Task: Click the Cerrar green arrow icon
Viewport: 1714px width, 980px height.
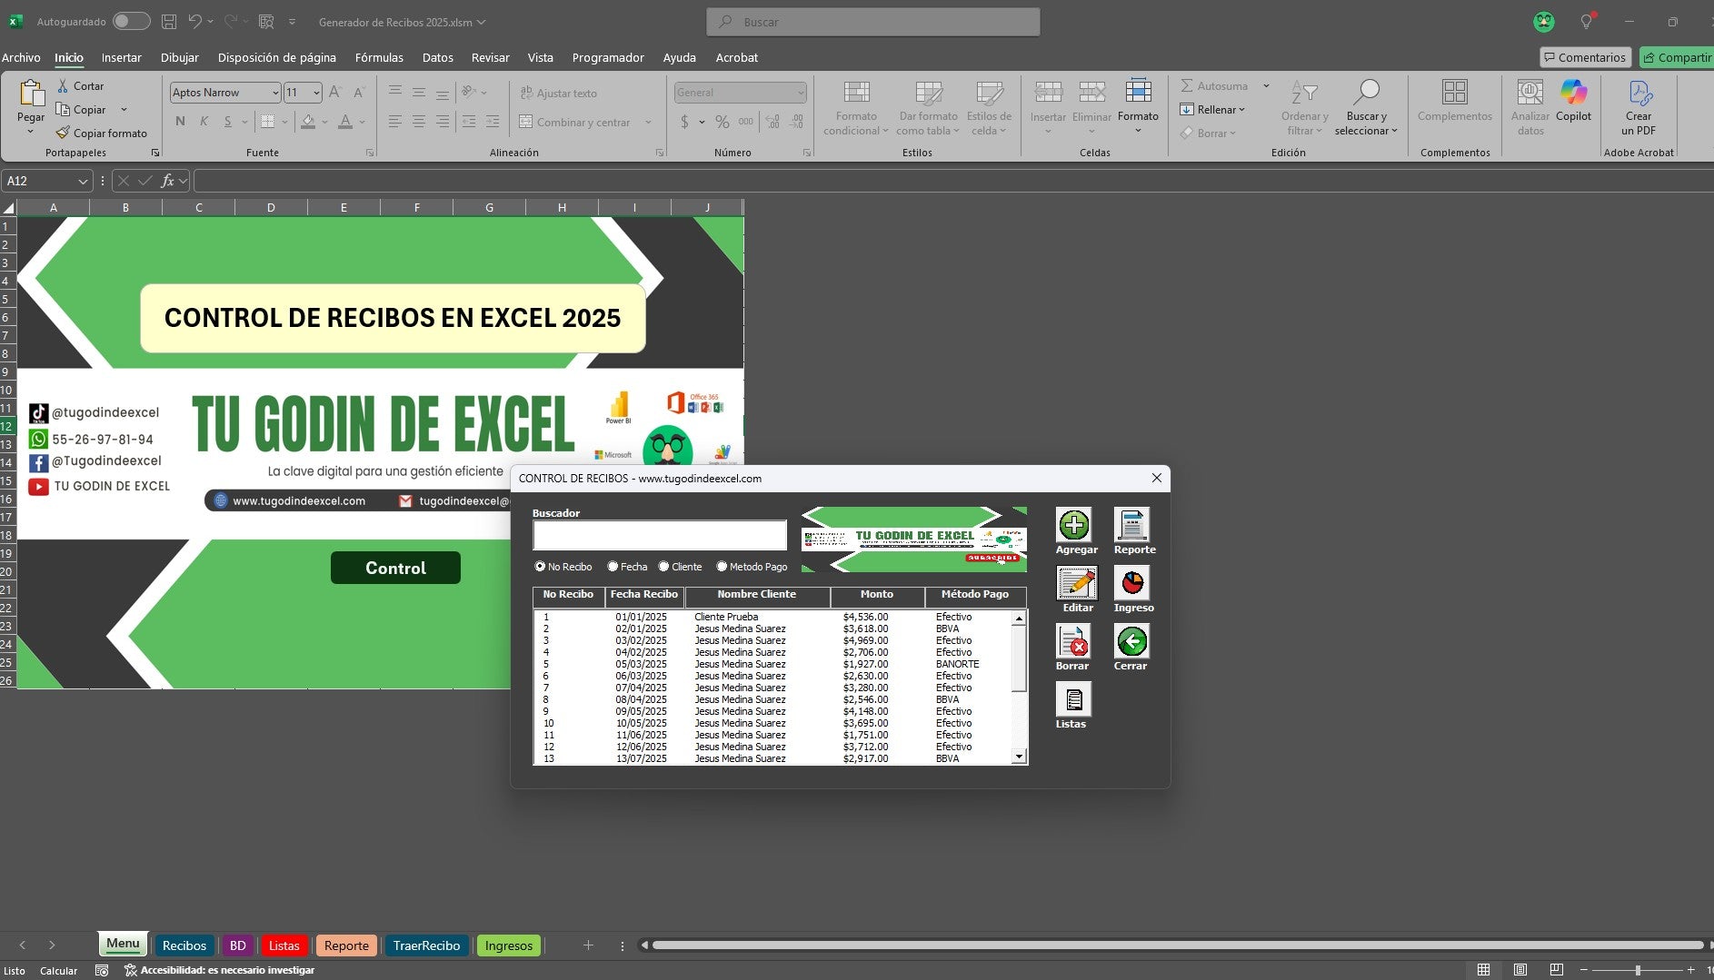Action: [1131, 641]
